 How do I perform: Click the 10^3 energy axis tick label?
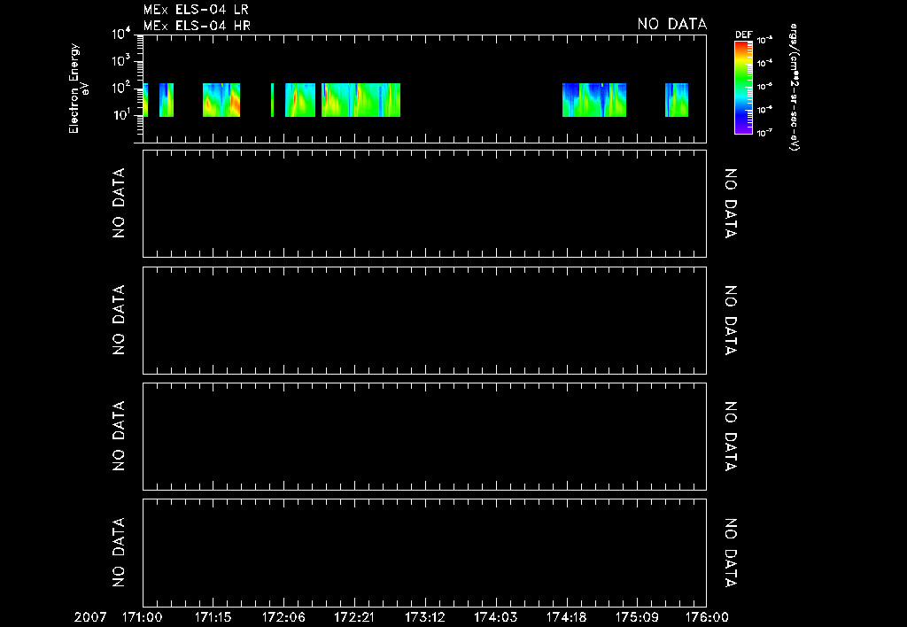point(121,61)
